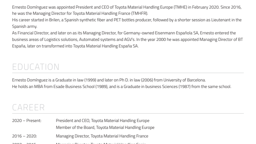Click the CAREER section heading
The height and width of the screenshot is (144, 256).
pos(28,108)
